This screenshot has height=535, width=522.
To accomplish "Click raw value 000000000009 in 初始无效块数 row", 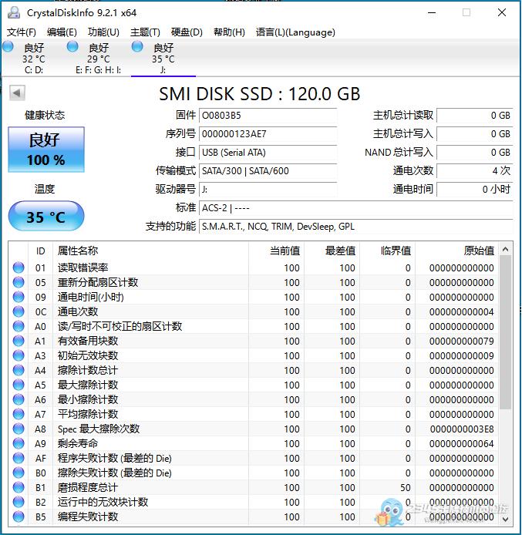I will [462, 356].
